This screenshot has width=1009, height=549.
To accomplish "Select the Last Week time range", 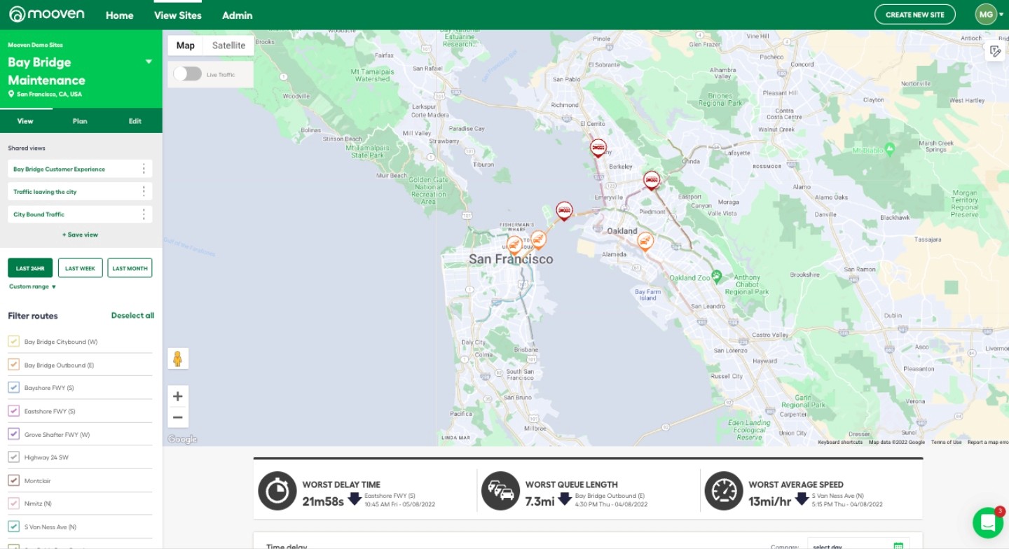I will [80, 268].
